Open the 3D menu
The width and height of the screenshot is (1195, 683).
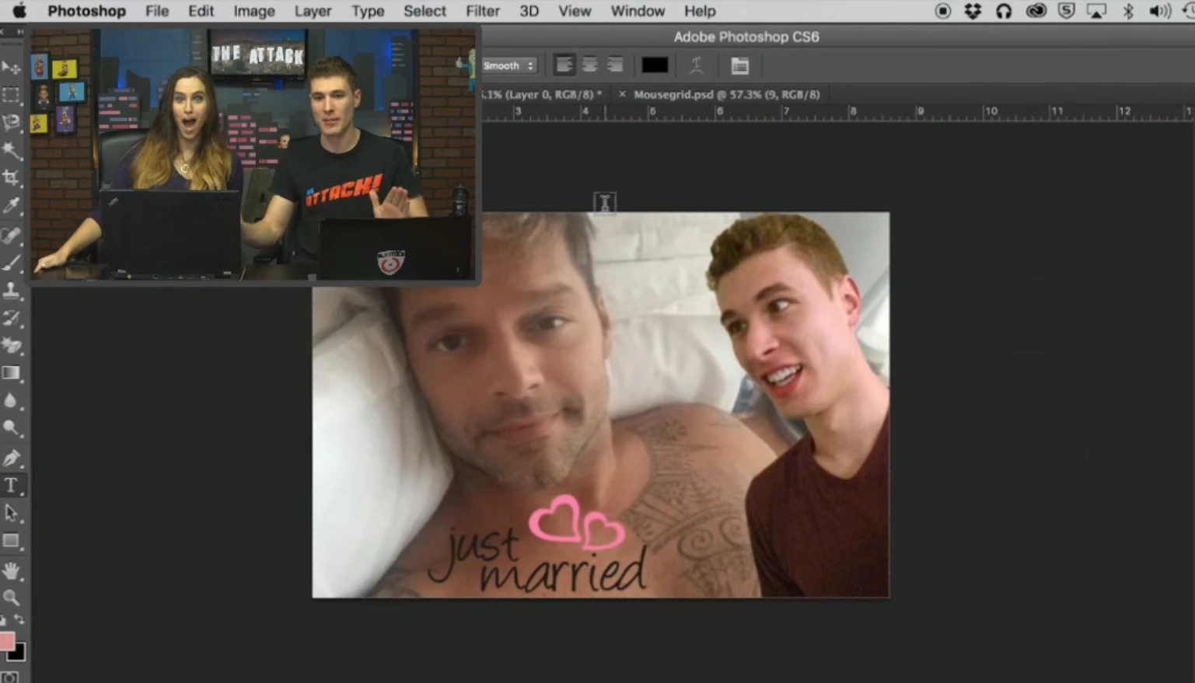pyautogui.click(x=529, y=11)
